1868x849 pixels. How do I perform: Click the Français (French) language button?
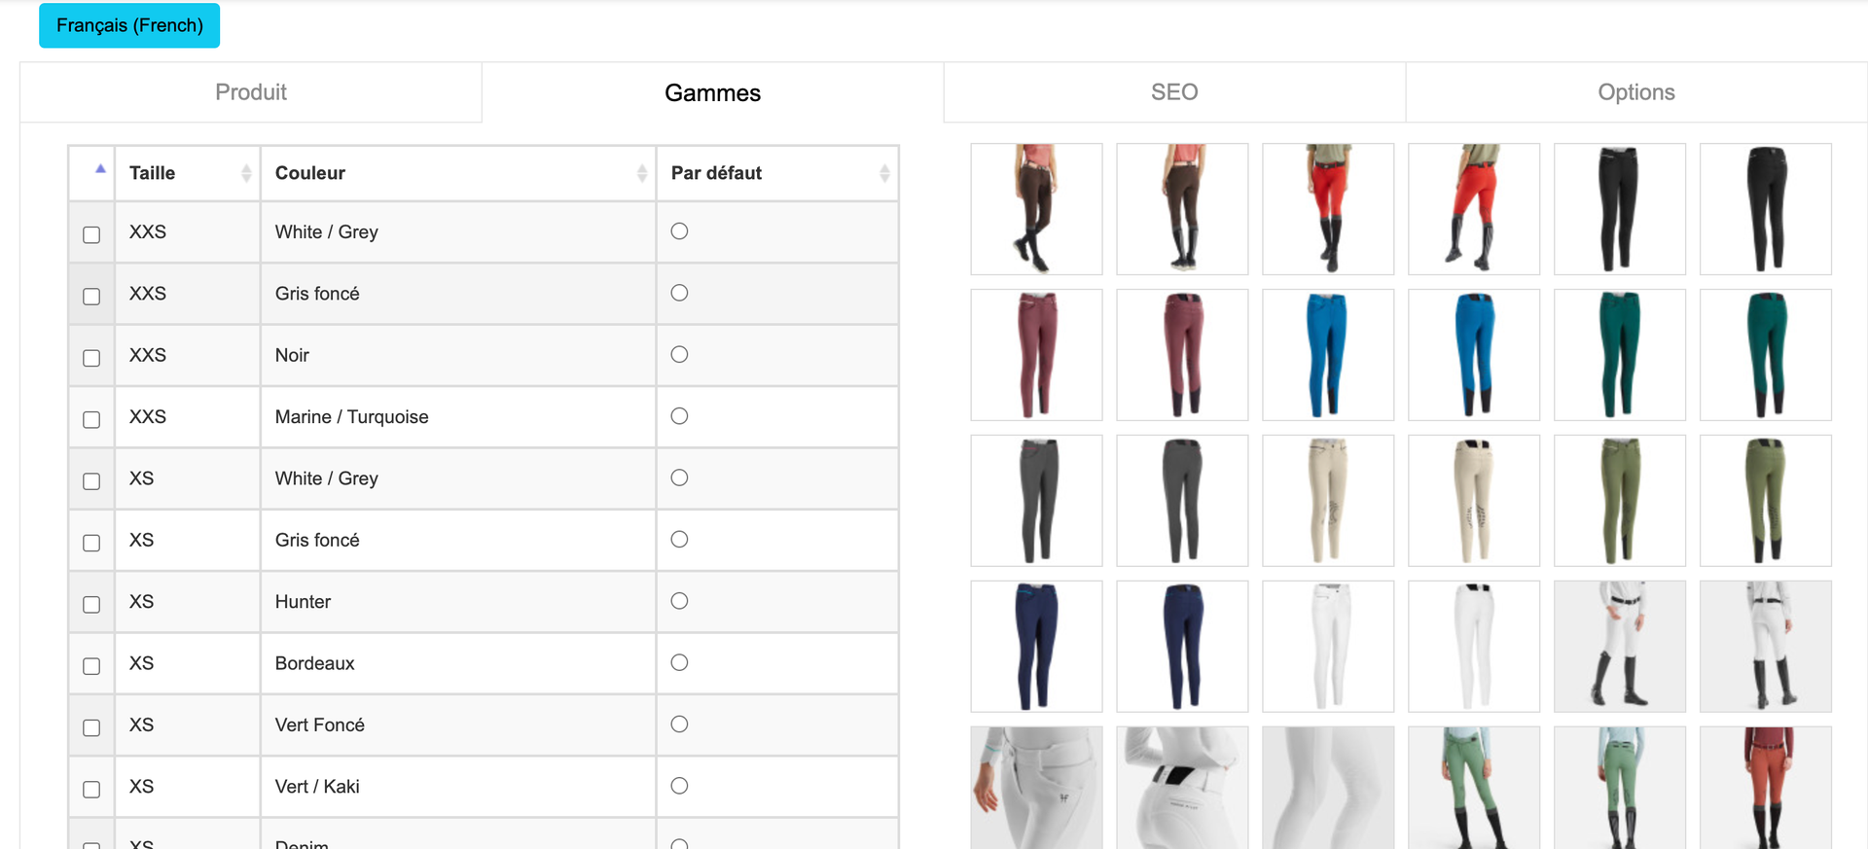[129, 25]
